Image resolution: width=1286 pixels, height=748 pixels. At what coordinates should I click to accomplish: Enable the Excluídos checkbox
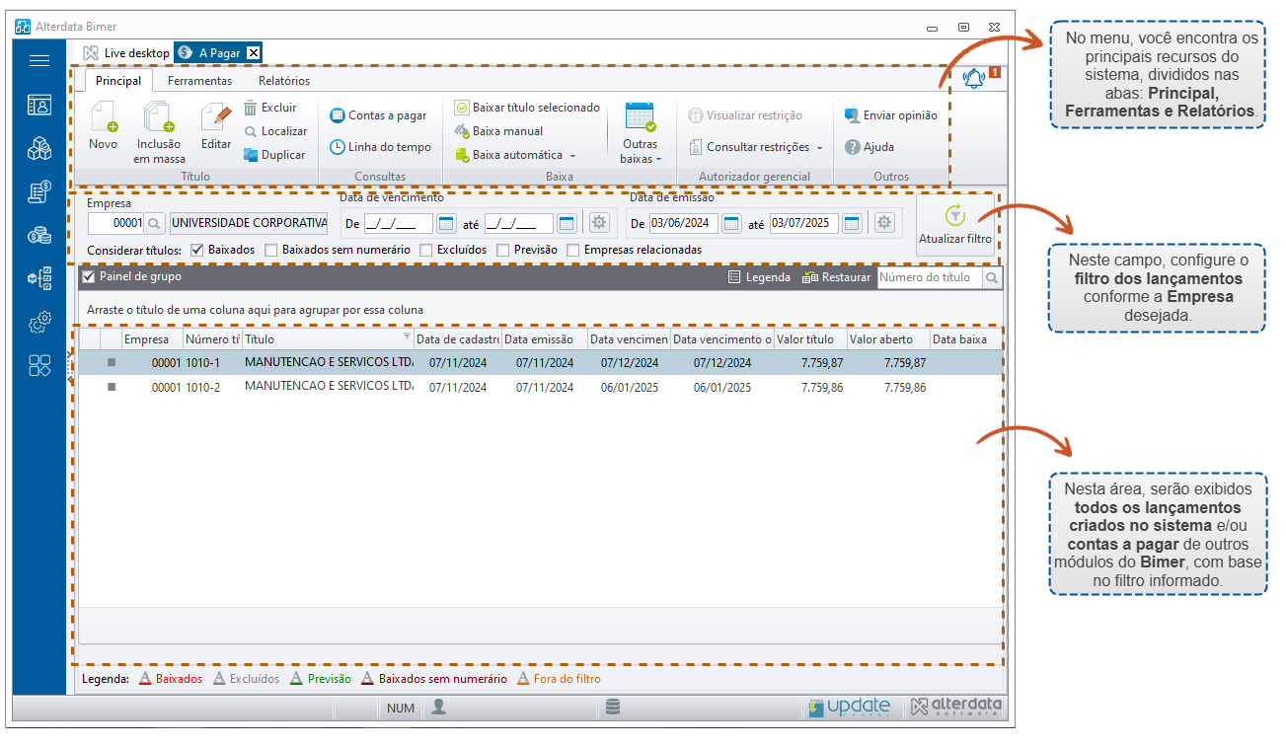pos(426,250)
